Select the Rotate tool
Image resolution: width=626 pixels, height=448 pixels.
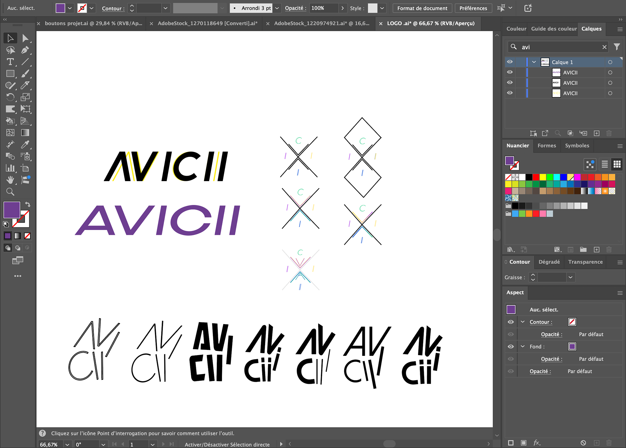10,97
